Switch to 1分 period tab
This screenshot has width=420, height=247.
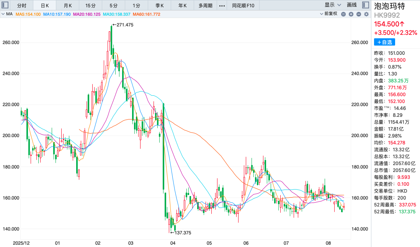pyautogui.click(x=136, y=6)
